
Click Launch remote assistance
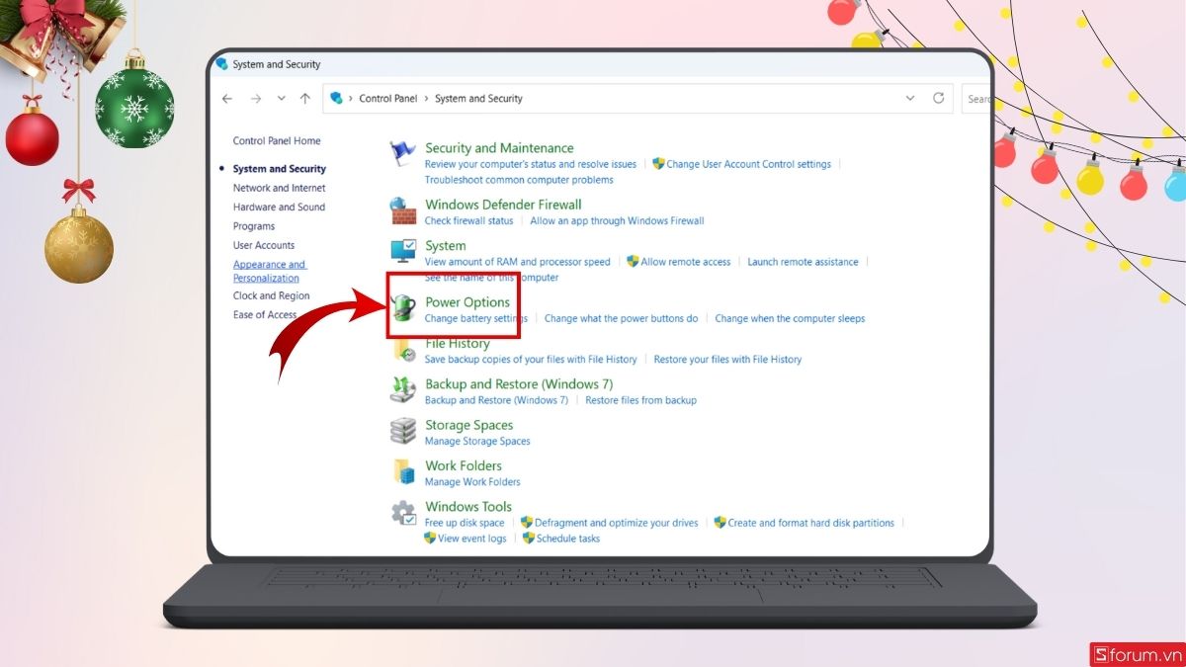pyautogui.click(x=803, y=262)
